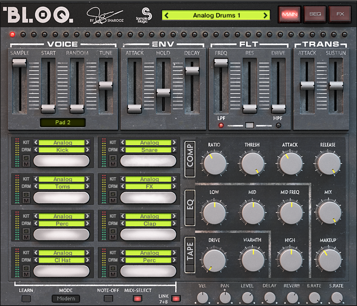
Task: Select next drum after Kick
Action: [x=87, y=150]
